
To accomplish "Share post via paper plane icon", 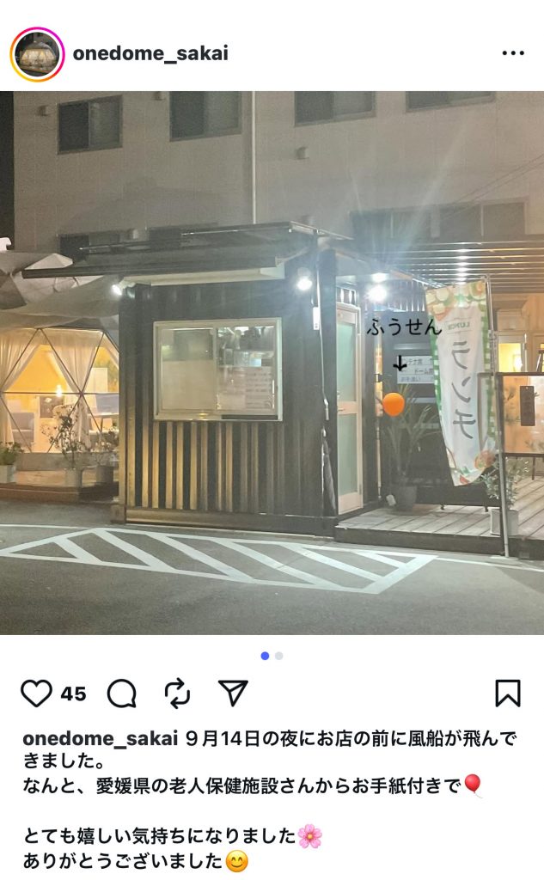I will click(233, 694).
